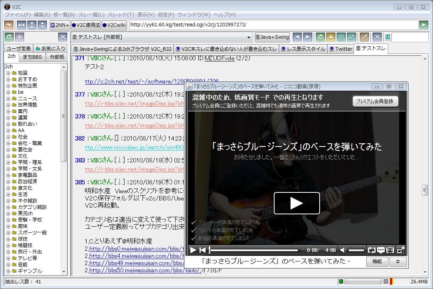This screenshot has height=289, width=433.
Task: Toggle repeat playback in video player
Action: 372,250
